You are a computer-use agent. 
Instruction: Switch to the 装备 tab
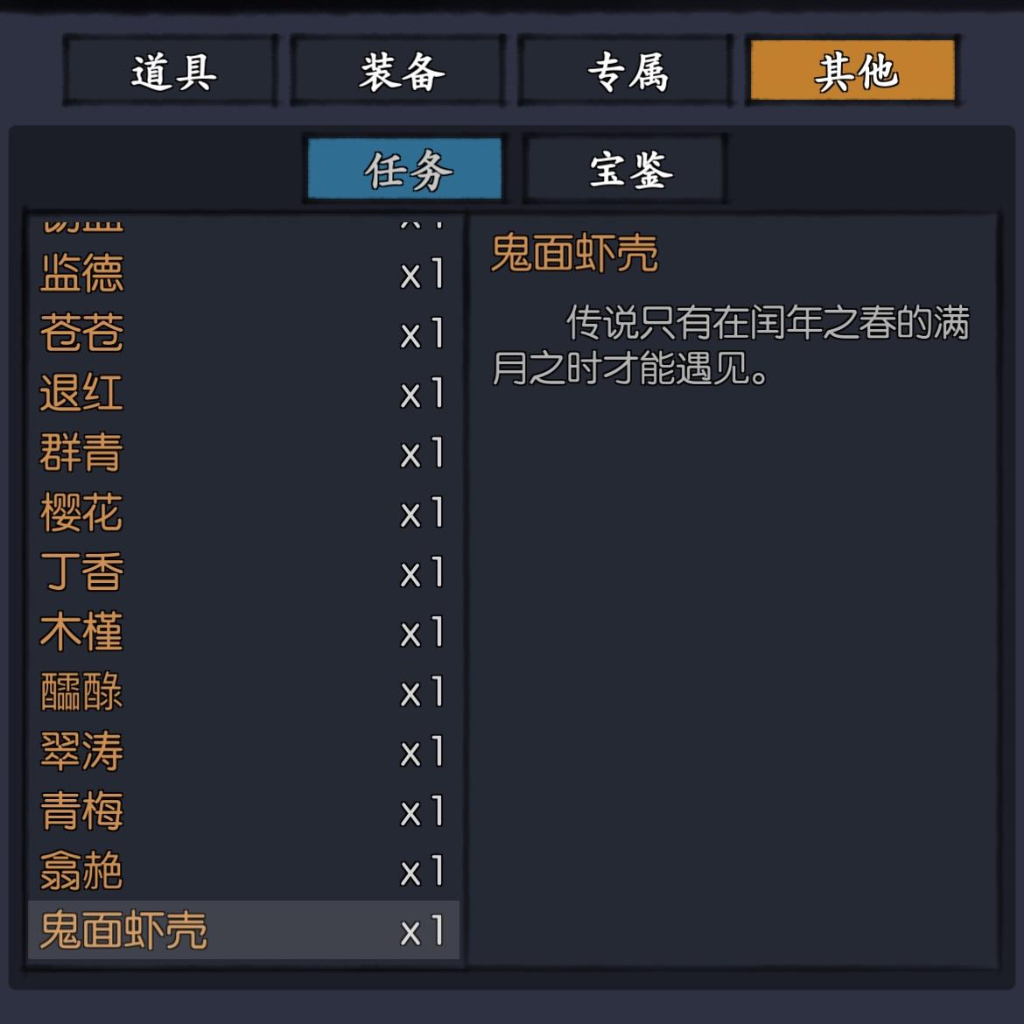[399, 72]
